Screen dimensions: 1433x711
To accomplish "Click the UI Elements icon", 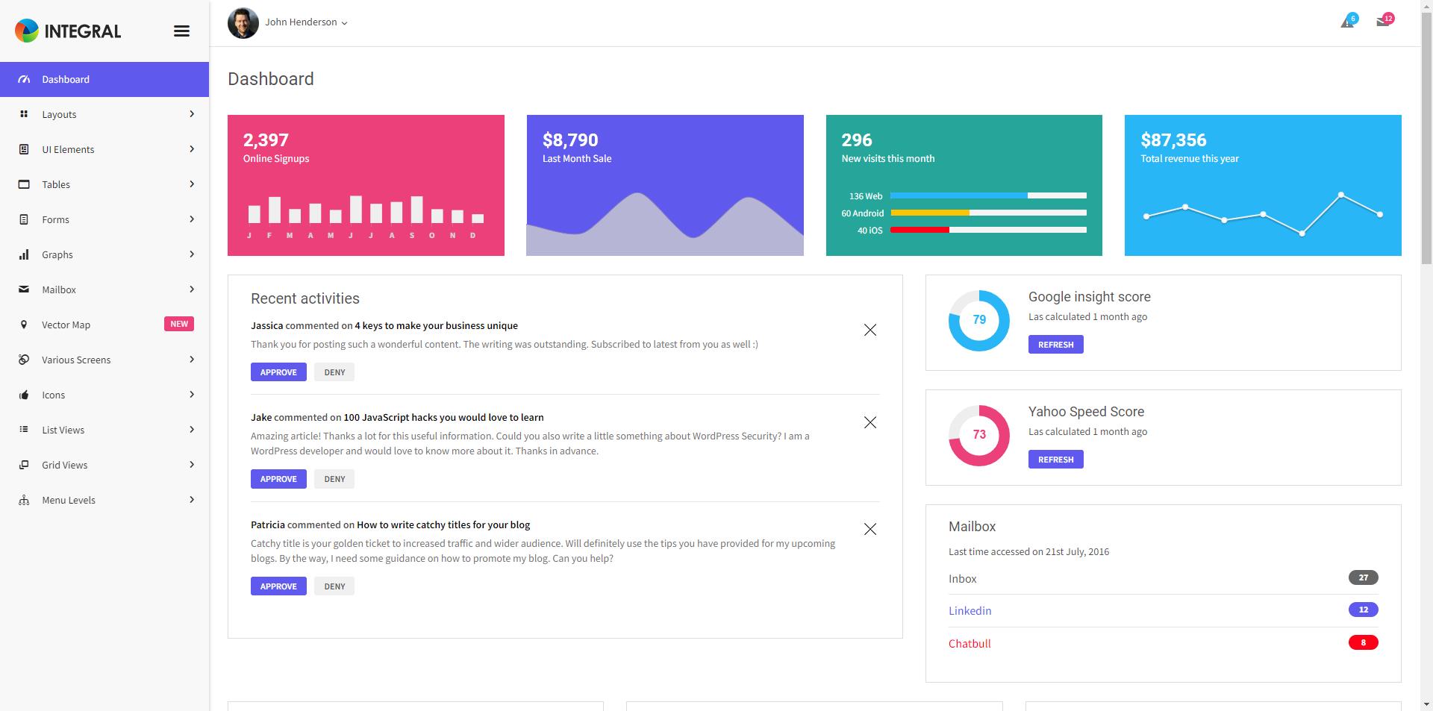I will (24, 149).
